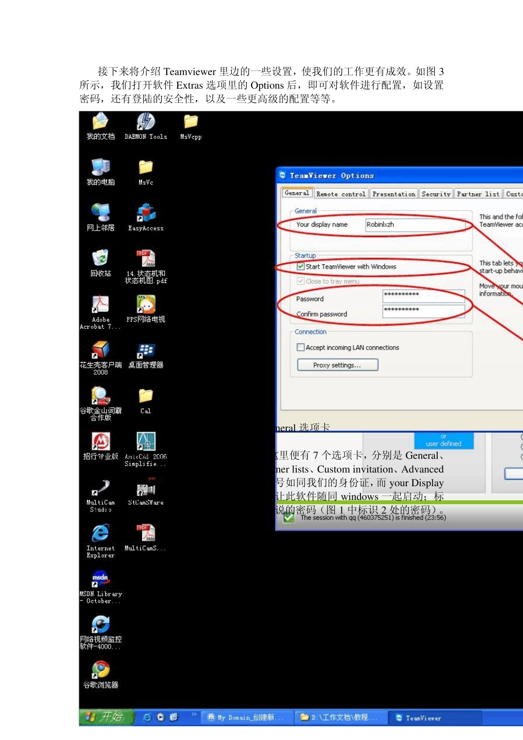Open DAEMON Tools desktop shortcut
Screen dimensions: 523x740
(x=146, y=126)
